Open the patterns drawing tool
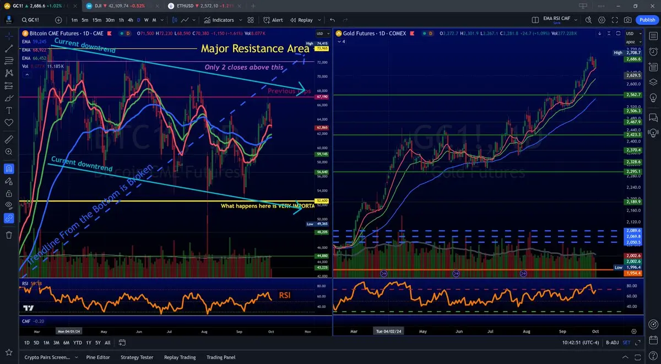 pos(9,73)
